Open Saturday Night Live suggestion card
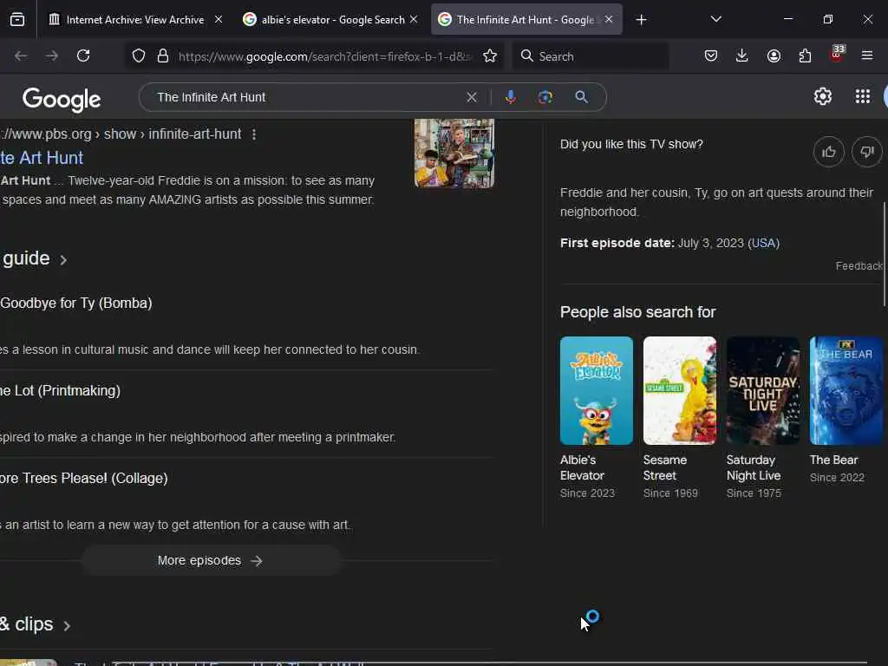 click(x=763, y=417)
